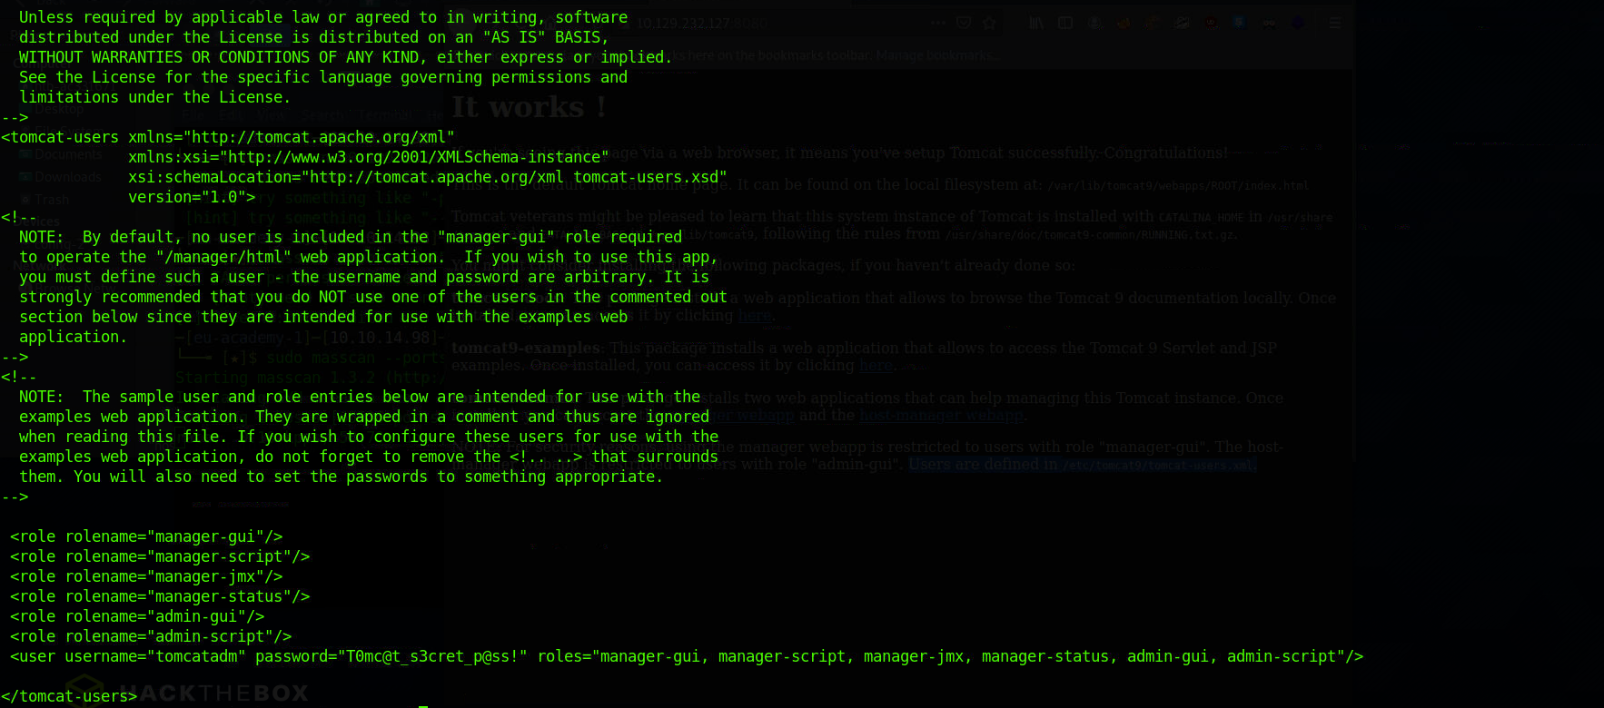1604x708 pixels.
Task: Select highlighted 'Users are defined in' text in browser
Action: [x=984, y=465]
